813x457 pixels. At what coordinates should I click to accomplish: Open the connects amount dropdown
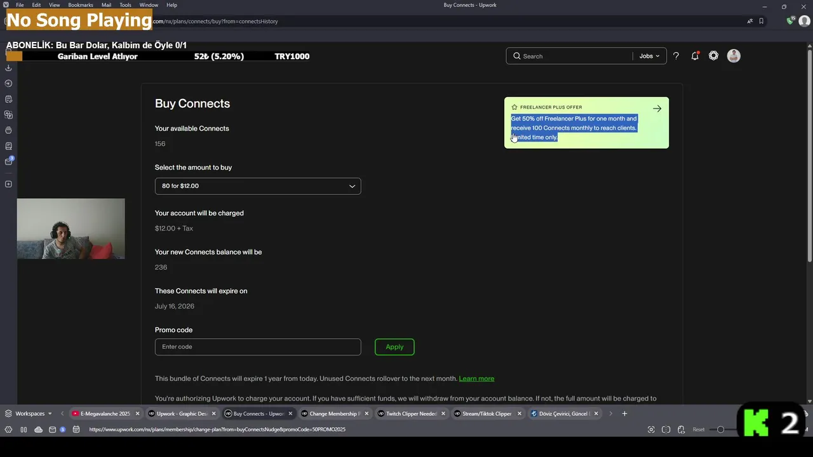(258, 186)
